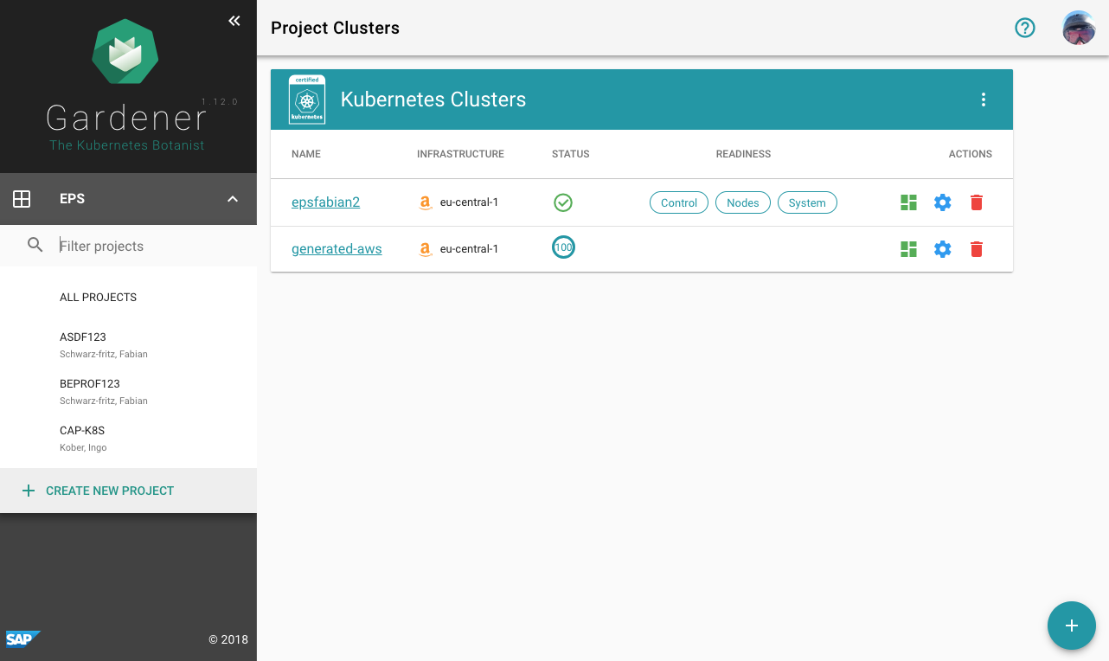This screenshot has height=661, width=1109.
Task: Click the Gardener logo emblem
Action: [x=126, y=50]
